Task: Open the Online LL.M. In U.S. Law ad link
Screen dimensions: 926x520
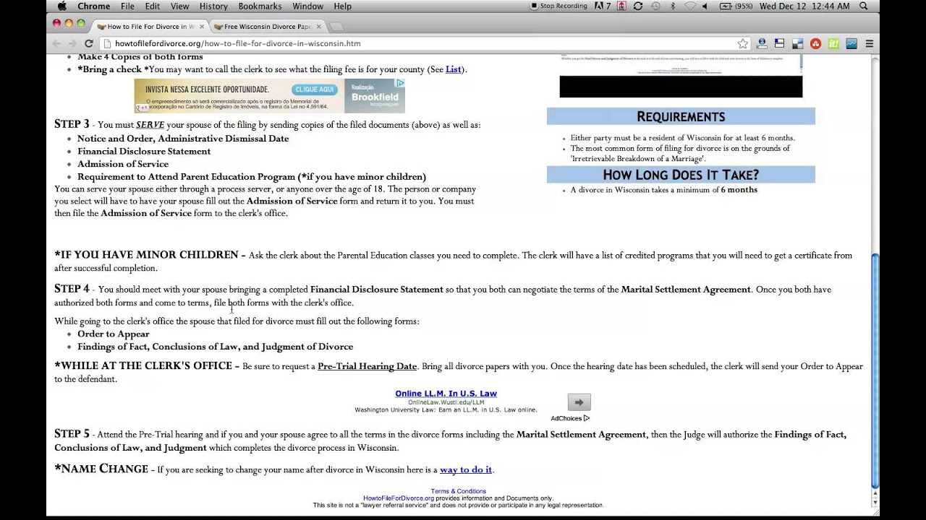Action: pyautogui.click(x=446, y=394)
